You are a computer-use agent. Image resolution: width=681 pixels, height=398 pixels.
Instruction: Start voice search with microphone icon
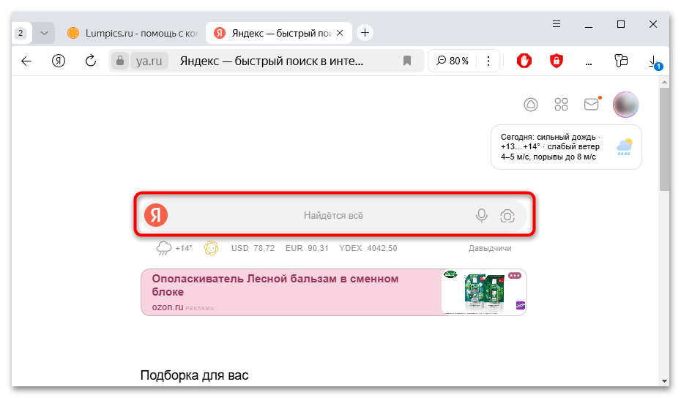[x=481, y=215]
